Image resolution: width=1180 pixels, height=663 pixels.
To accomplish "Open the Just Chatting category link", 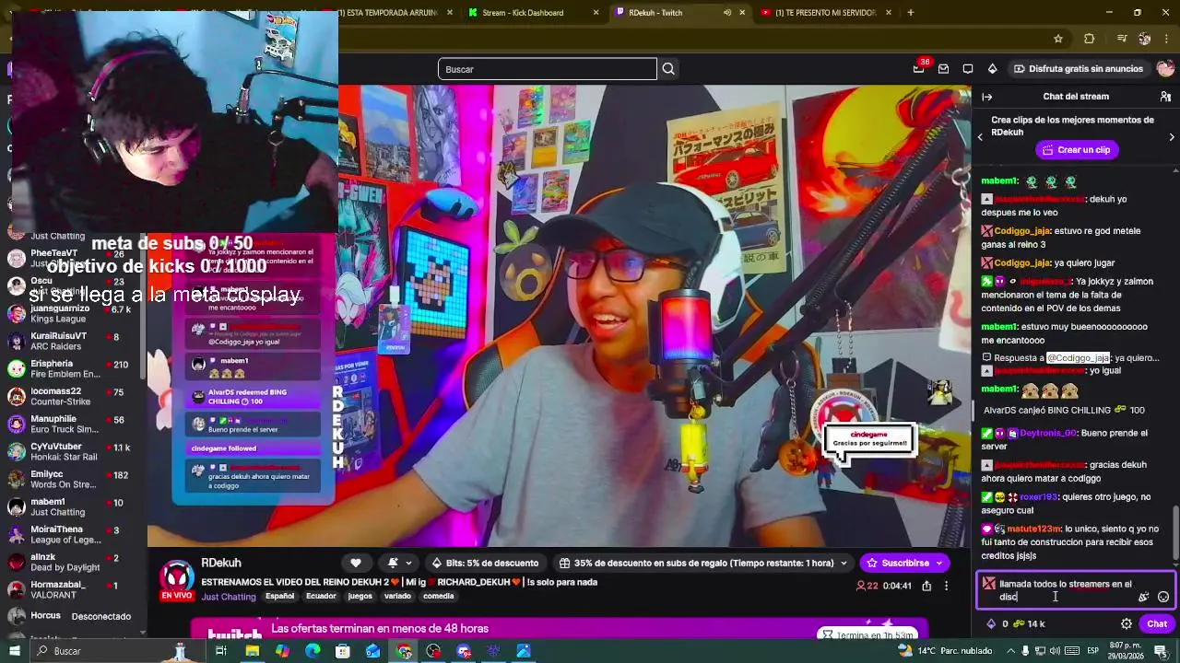I will point(229,596).
